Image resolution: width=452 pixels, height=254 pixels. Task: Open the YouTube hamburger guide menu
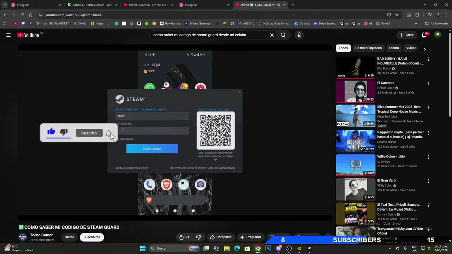8,35
